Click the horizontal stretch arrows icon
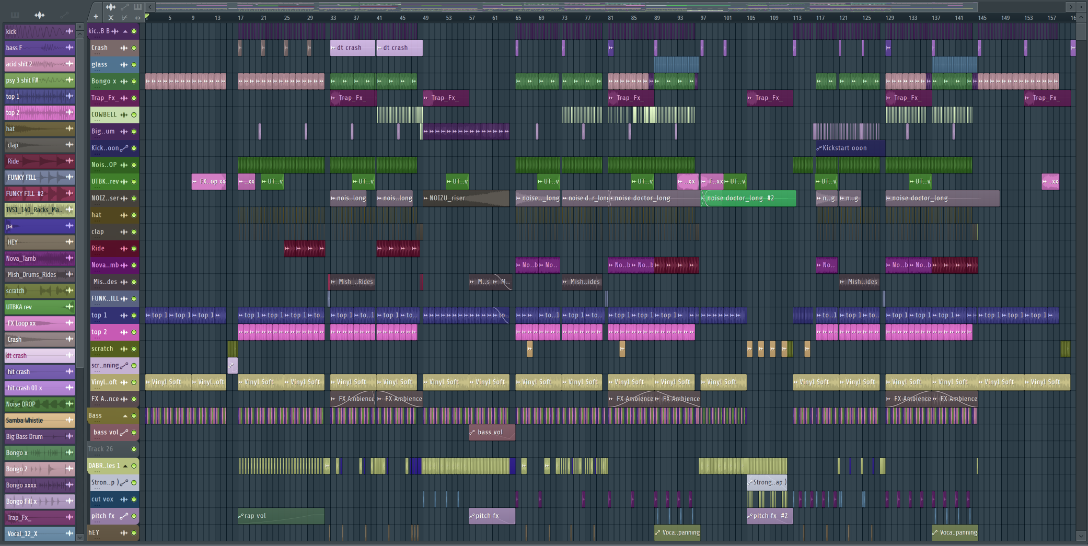This screenshot has height=546, width=1088. click(137, 18)
